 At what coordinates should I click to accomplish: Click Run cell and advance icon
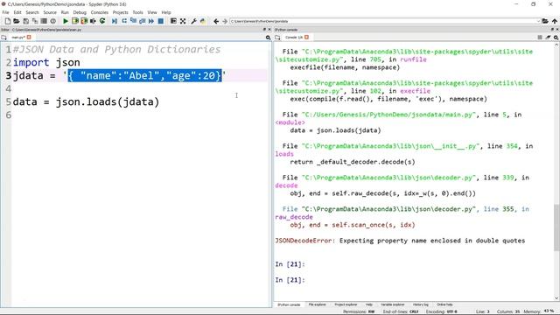coord(84,21)
